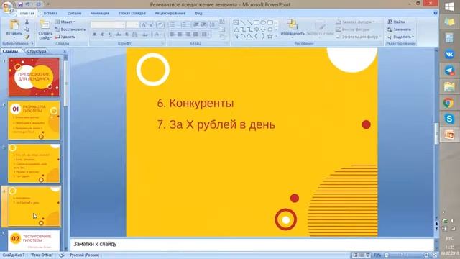Open the Анимация ribbon tab
Screen dimensions: 460x259
pyautogui.click(x=100, y=13)
